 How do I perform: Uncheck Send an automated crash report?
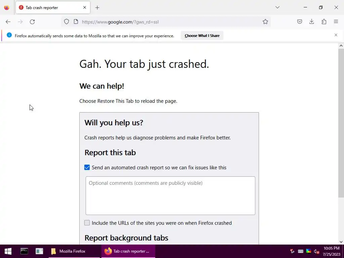pos(87,167)
